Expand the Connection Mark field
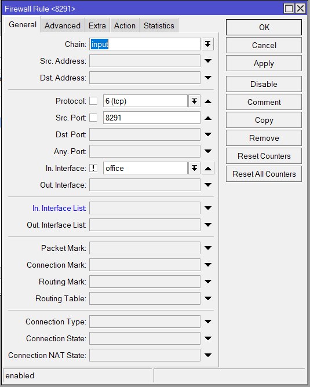This screenshot has height=387, width=310. (x=208, y=265)
